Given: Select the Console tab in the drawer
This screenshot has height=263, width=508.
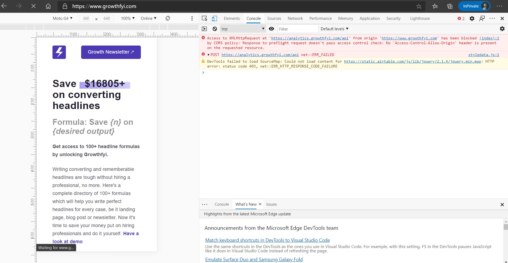Looking at the screenshot, I should pyautogui.click(x=222, y=204).
